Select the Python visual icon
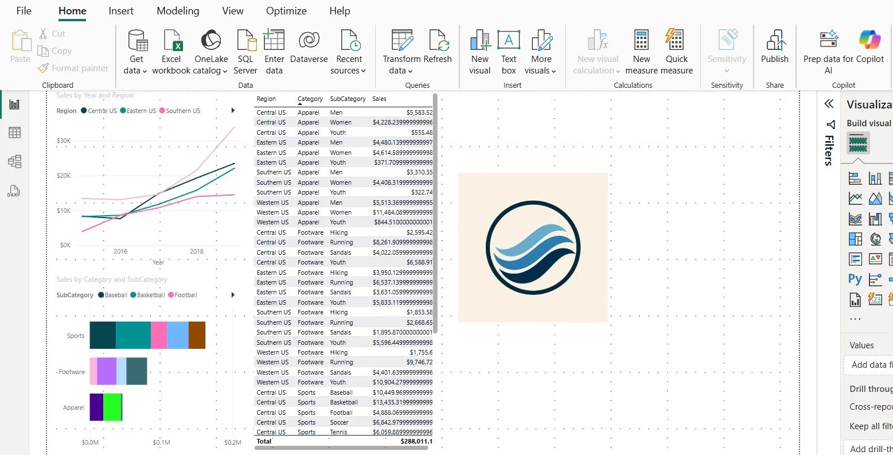893x455 pixels. pos(855,279)
